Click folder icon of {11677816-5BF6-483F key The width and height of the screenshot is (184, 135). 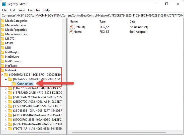10,88
